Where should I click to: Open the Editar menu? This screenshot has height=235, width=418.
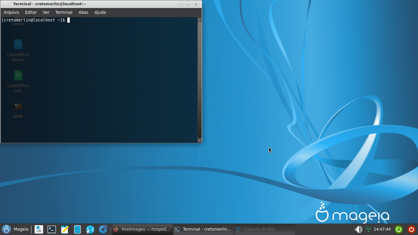click(x=31, y=12)
